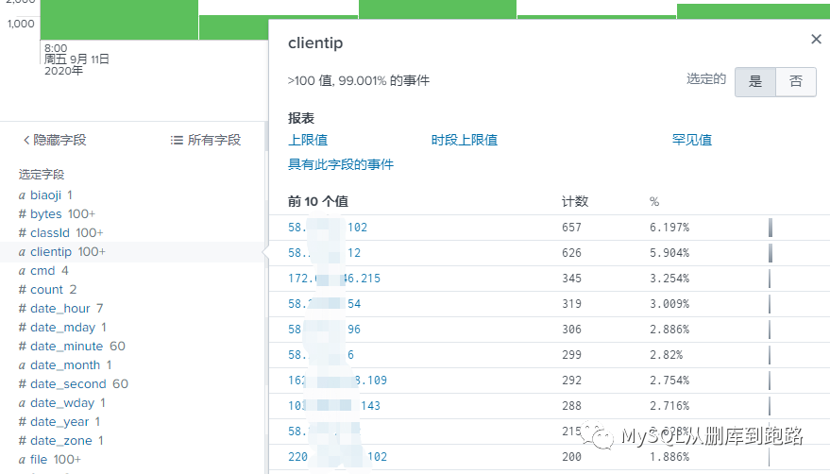This screenshot has width=830, height=474.
Task: Click the 5.904% percentage bar
Action: [771, 253]
